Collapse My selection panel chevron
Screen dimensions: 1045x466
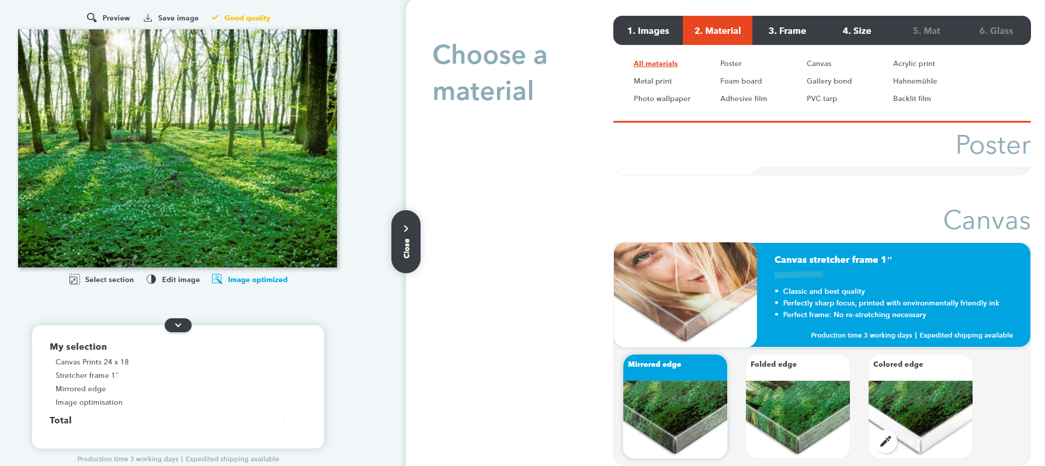(178, 325)
